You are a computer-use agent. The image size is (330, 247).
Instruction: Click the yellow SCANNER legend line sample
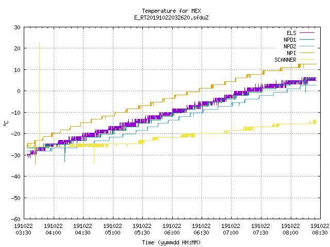pos(307,60)
